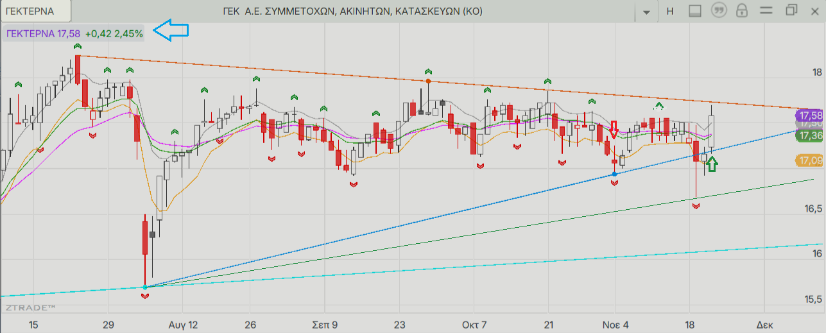Viewport: 826px width, 333px height.
Task: Click the blue trendline anchor dot
Action: coord(615,174)
